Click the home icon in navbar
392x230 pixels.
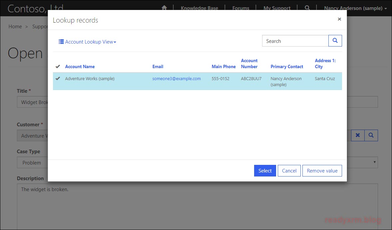pos(164,8)
